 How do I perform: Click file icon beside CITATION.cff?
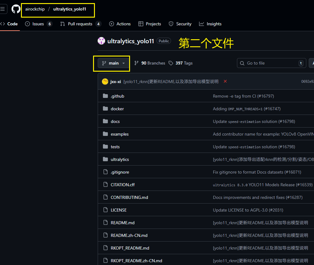105,184
